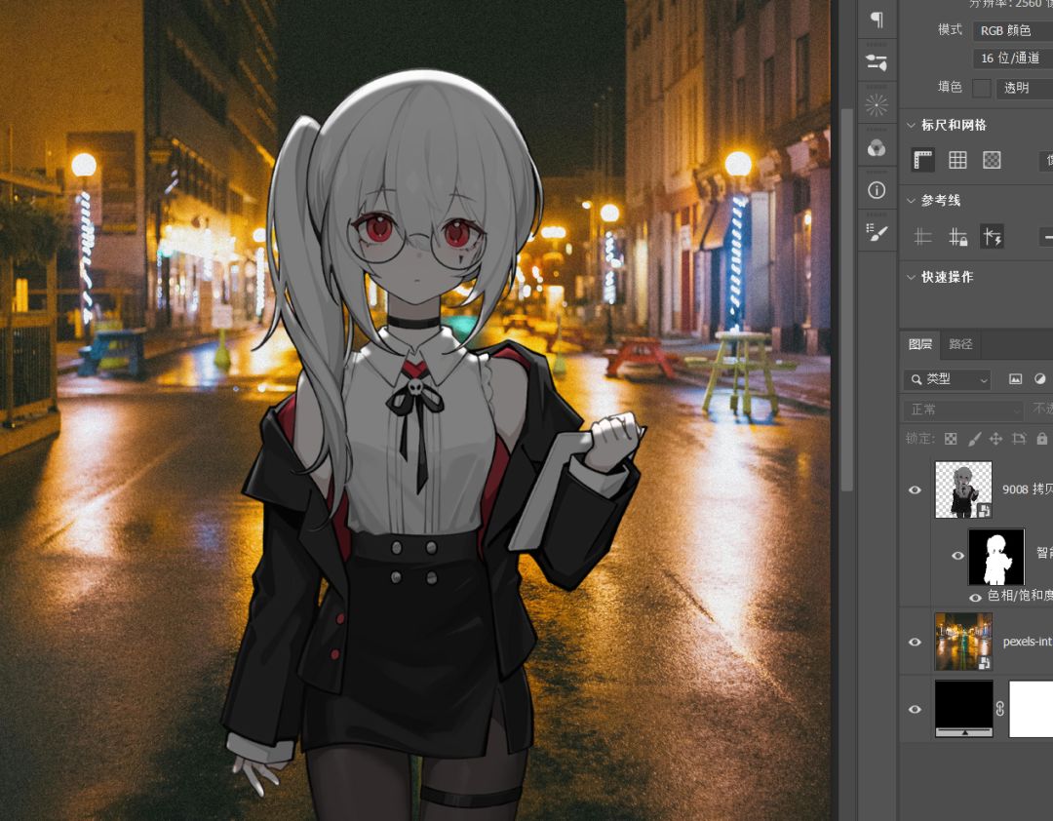Click the 9008 拷贝 layer name
Screen dimensions: 1053x821
click(x=1028, y=489)
